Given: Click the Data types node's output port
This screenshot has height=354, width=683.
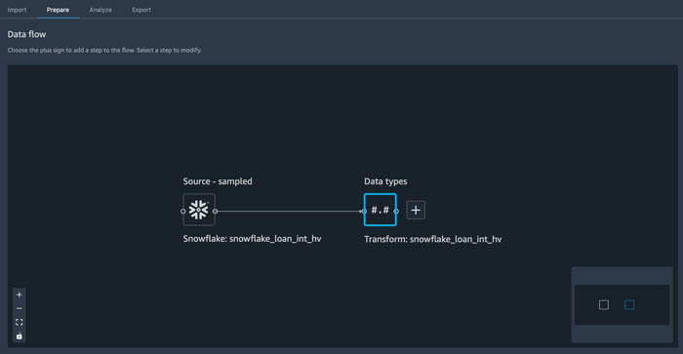Looking at the screenshot, I should tap(396, 212).
